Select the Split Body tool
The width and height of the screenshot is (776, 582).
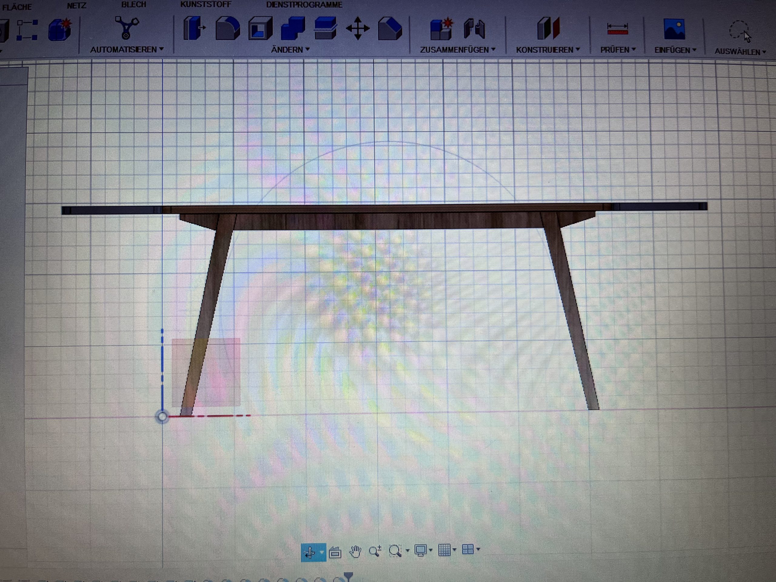[326, 29]
